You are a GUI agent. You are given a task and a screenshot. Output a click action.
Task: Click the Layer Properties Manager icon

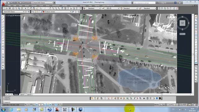click(x=33, y=12)
